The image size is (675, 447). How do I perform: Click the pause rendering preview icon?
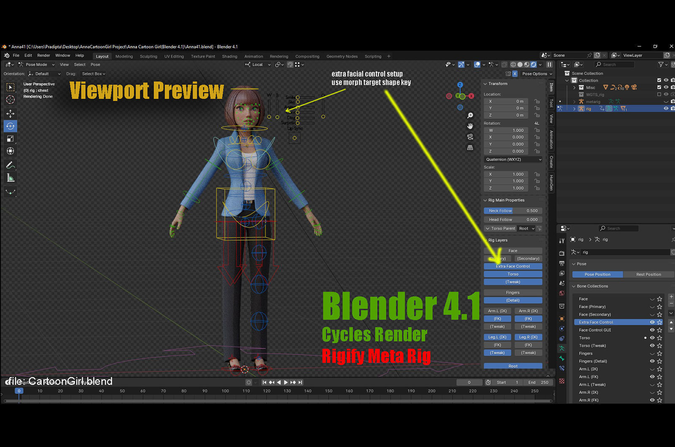coord(549,65)
